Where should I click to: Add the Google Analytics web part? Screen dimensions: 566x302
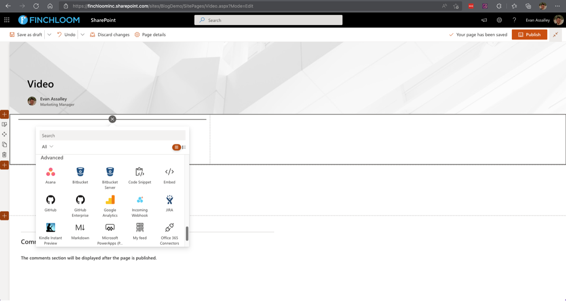pyautogui.click(x=110, y=206)
